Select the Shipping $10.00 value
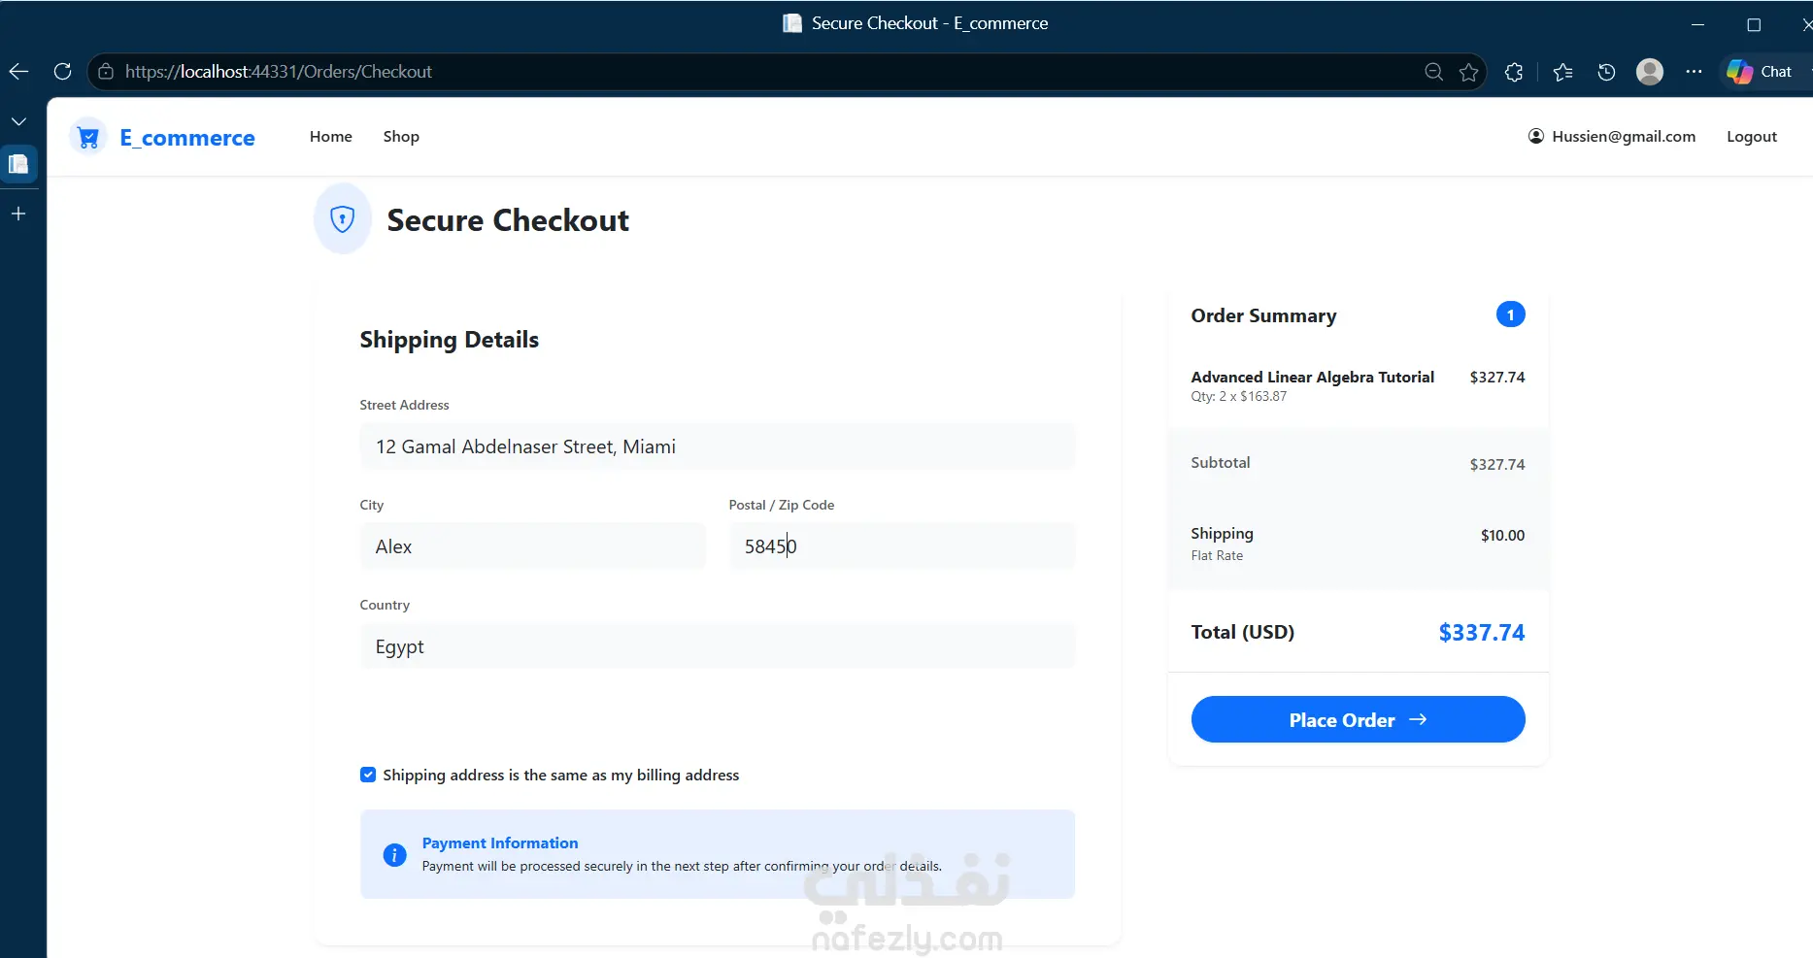The width and height of the screenshot is (1813, 958). (x=1502, y=536)
